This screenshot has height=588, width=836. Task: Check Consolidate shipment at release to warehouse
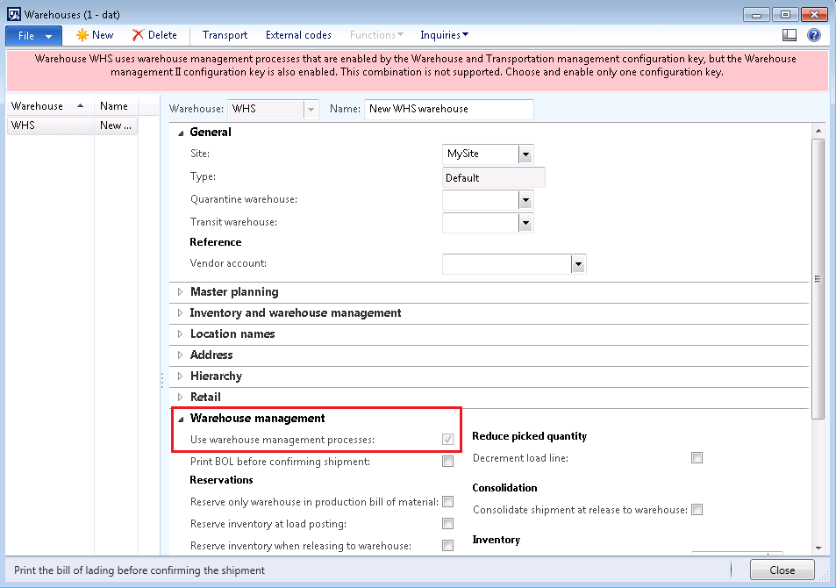click(697, 509)
